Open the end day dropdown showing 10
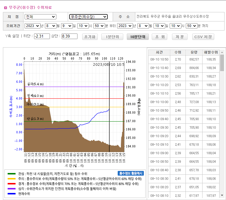Viewport: 226px width, 200px height. tap(159, 26)
